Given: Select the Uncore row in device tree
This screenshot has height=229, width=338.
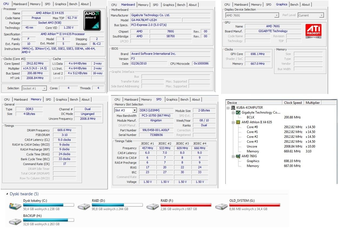Looking at the screenshot, I should [x=252, y=146].
